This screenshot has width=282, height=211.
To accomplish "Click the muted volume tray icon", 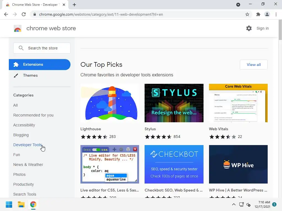I will (248, 204).
